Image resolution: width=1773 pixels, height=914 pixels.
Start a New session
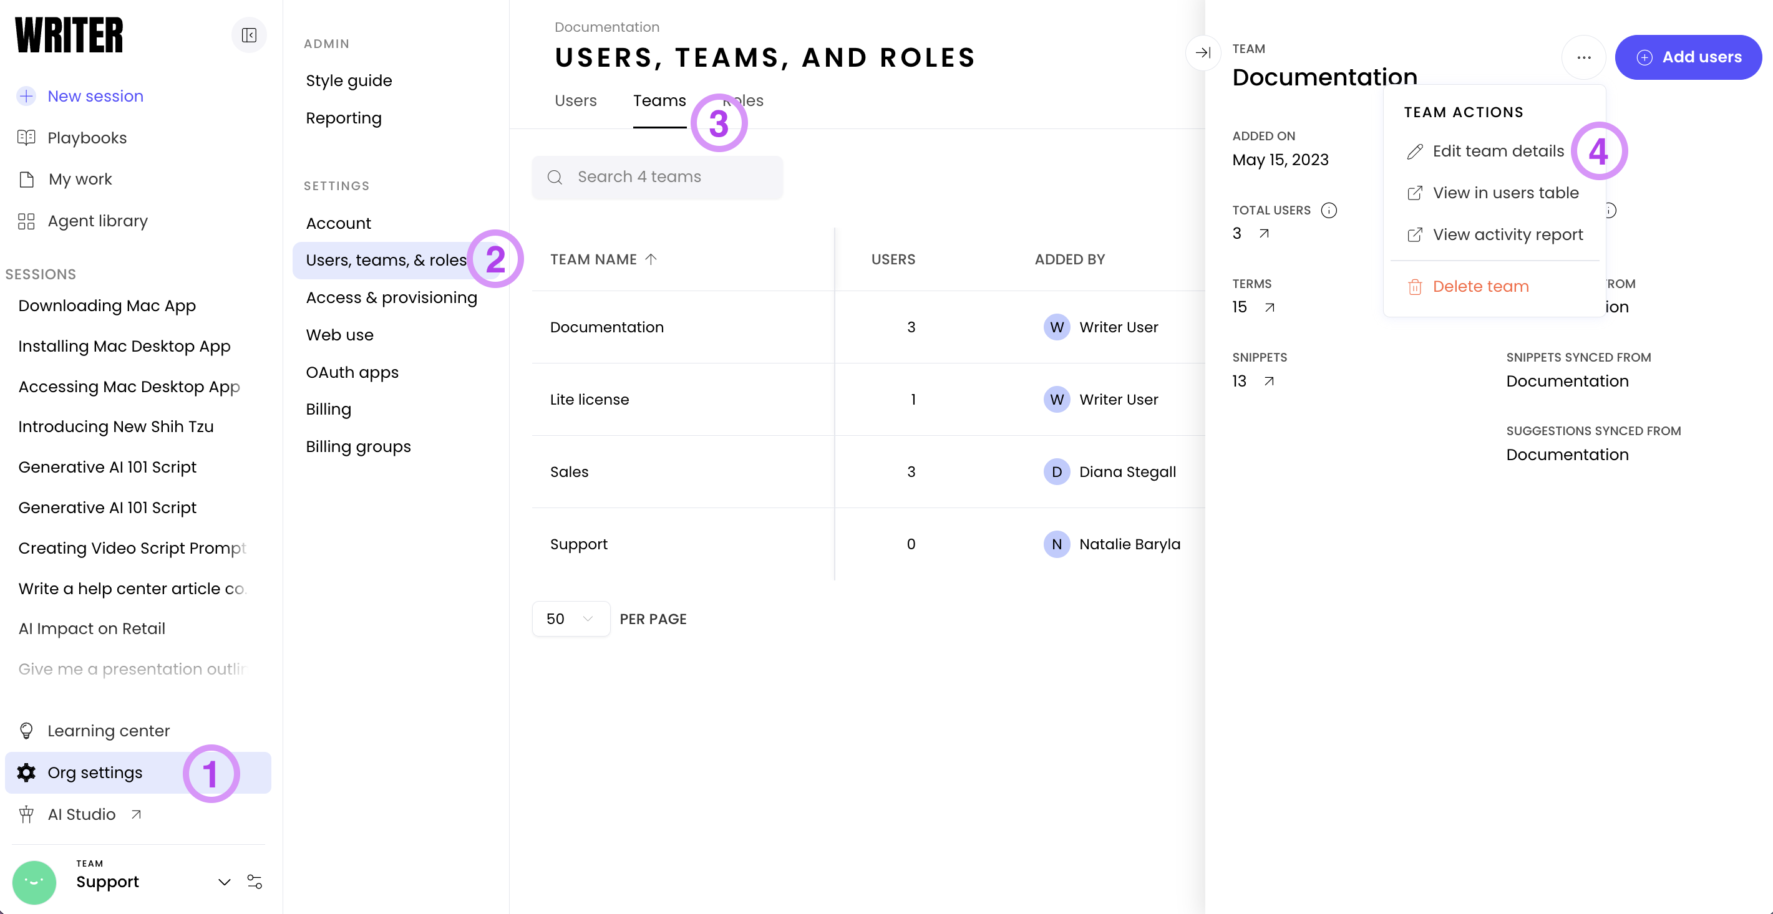(95, 96)
